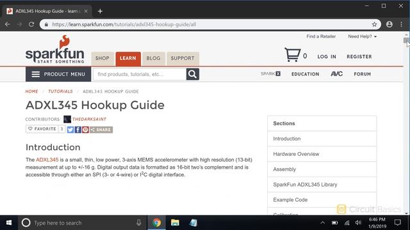
Task: Bookmark this page with the star icon
Action: pos(374,24)
